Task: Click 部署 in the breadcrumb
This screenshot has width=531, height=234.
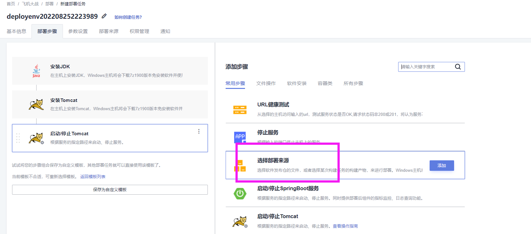Action: pos(50,4)
